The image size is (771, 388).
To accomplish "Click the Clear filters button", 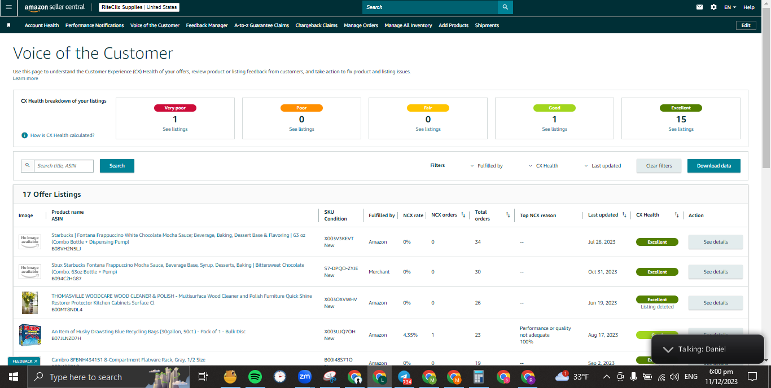I will point(659,166).
